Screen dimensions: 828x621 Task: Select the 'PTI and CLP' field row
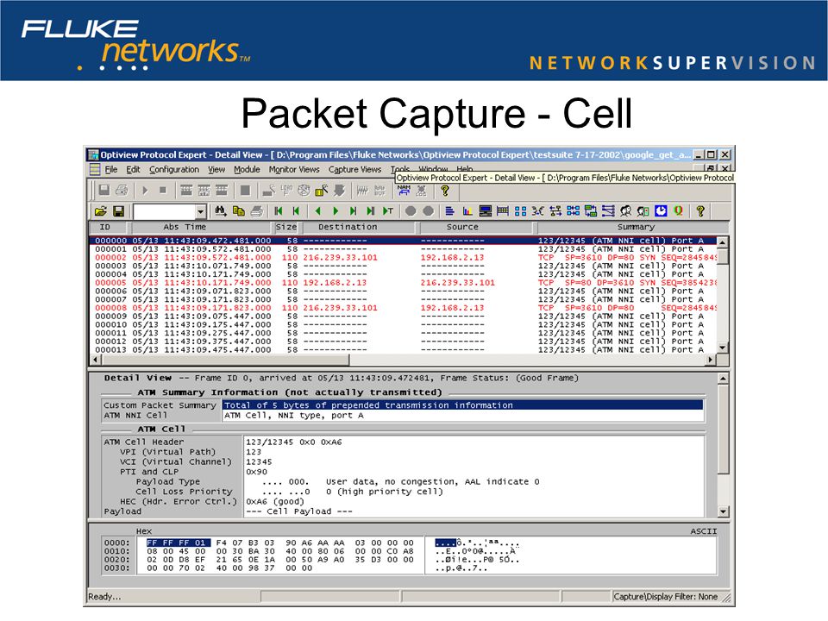[x=403, y=472]
